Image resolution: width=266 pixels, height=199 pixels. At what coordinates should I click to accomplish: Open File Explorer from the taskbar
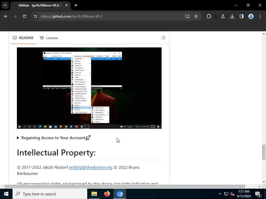click(94, 194)
